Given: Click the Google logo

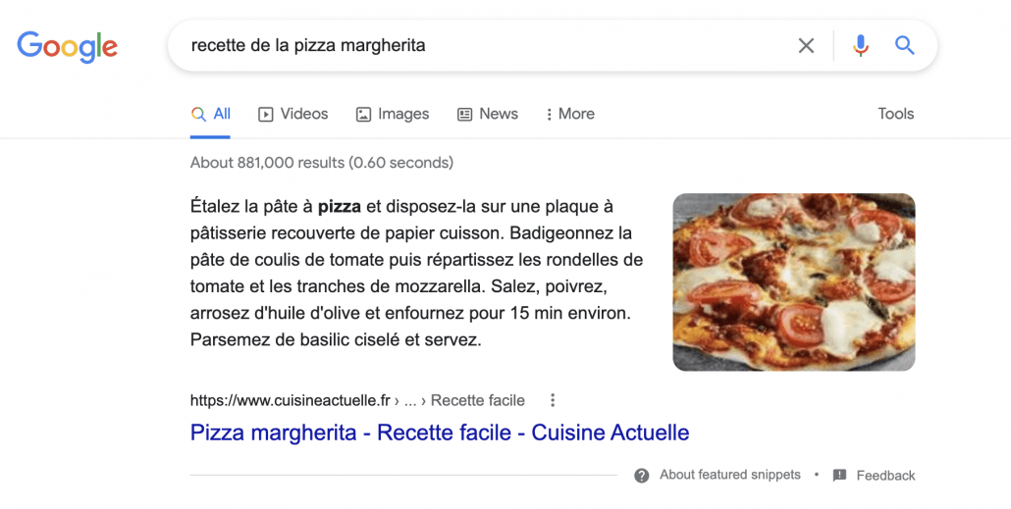Looking at the screenshot, I should click(x=67, y=45).
